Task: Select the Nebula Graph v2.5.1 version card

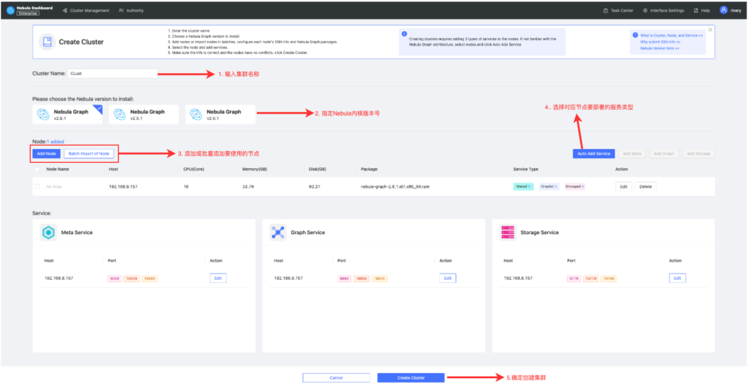Action: tap(143, 114)
